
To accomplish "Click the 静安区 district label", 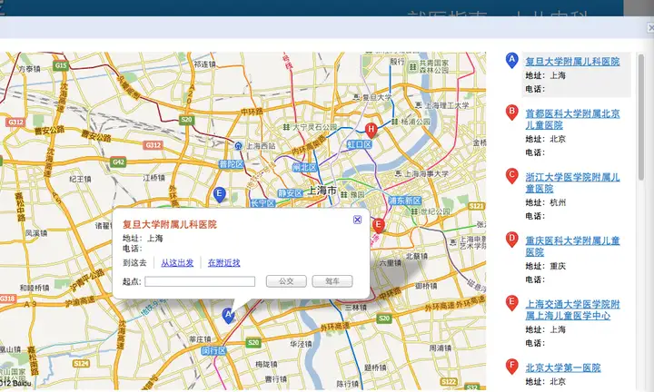I will click(290, 193).
